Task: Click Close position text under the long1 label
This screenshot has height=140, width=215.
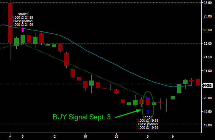Action: (148, 124)
